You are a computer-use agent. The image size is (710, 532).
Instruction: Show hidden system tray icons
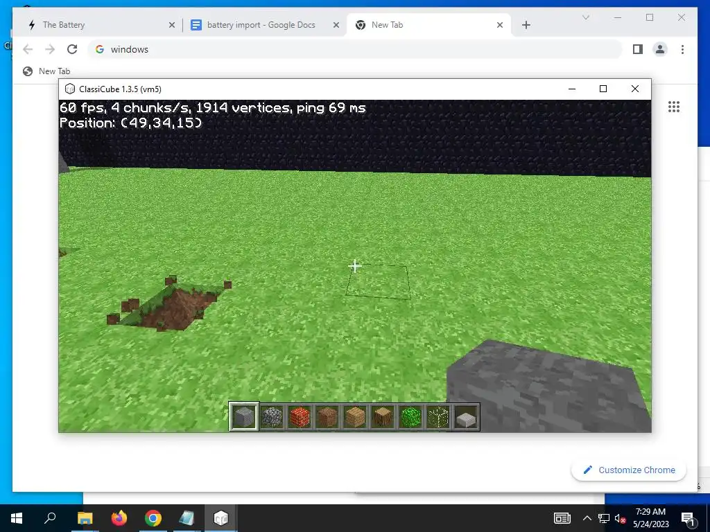[x=587, y=518]
